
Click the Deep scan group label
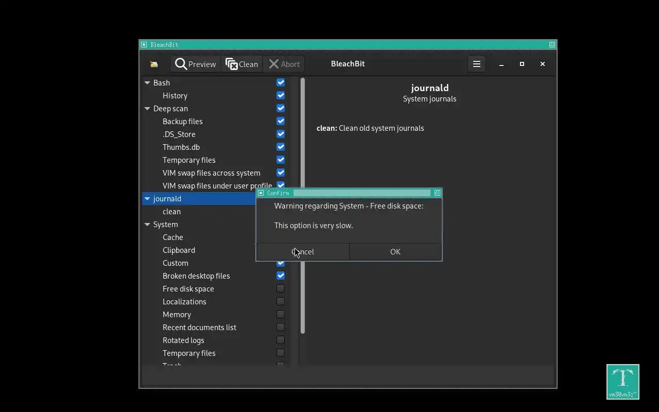tap(170, 108)
